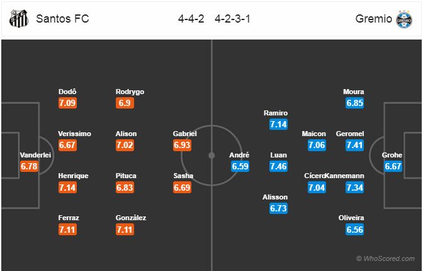Open the WhoScored.com watermark link
This screenshot has height=271, width=423.
click(x=385, y=258)
